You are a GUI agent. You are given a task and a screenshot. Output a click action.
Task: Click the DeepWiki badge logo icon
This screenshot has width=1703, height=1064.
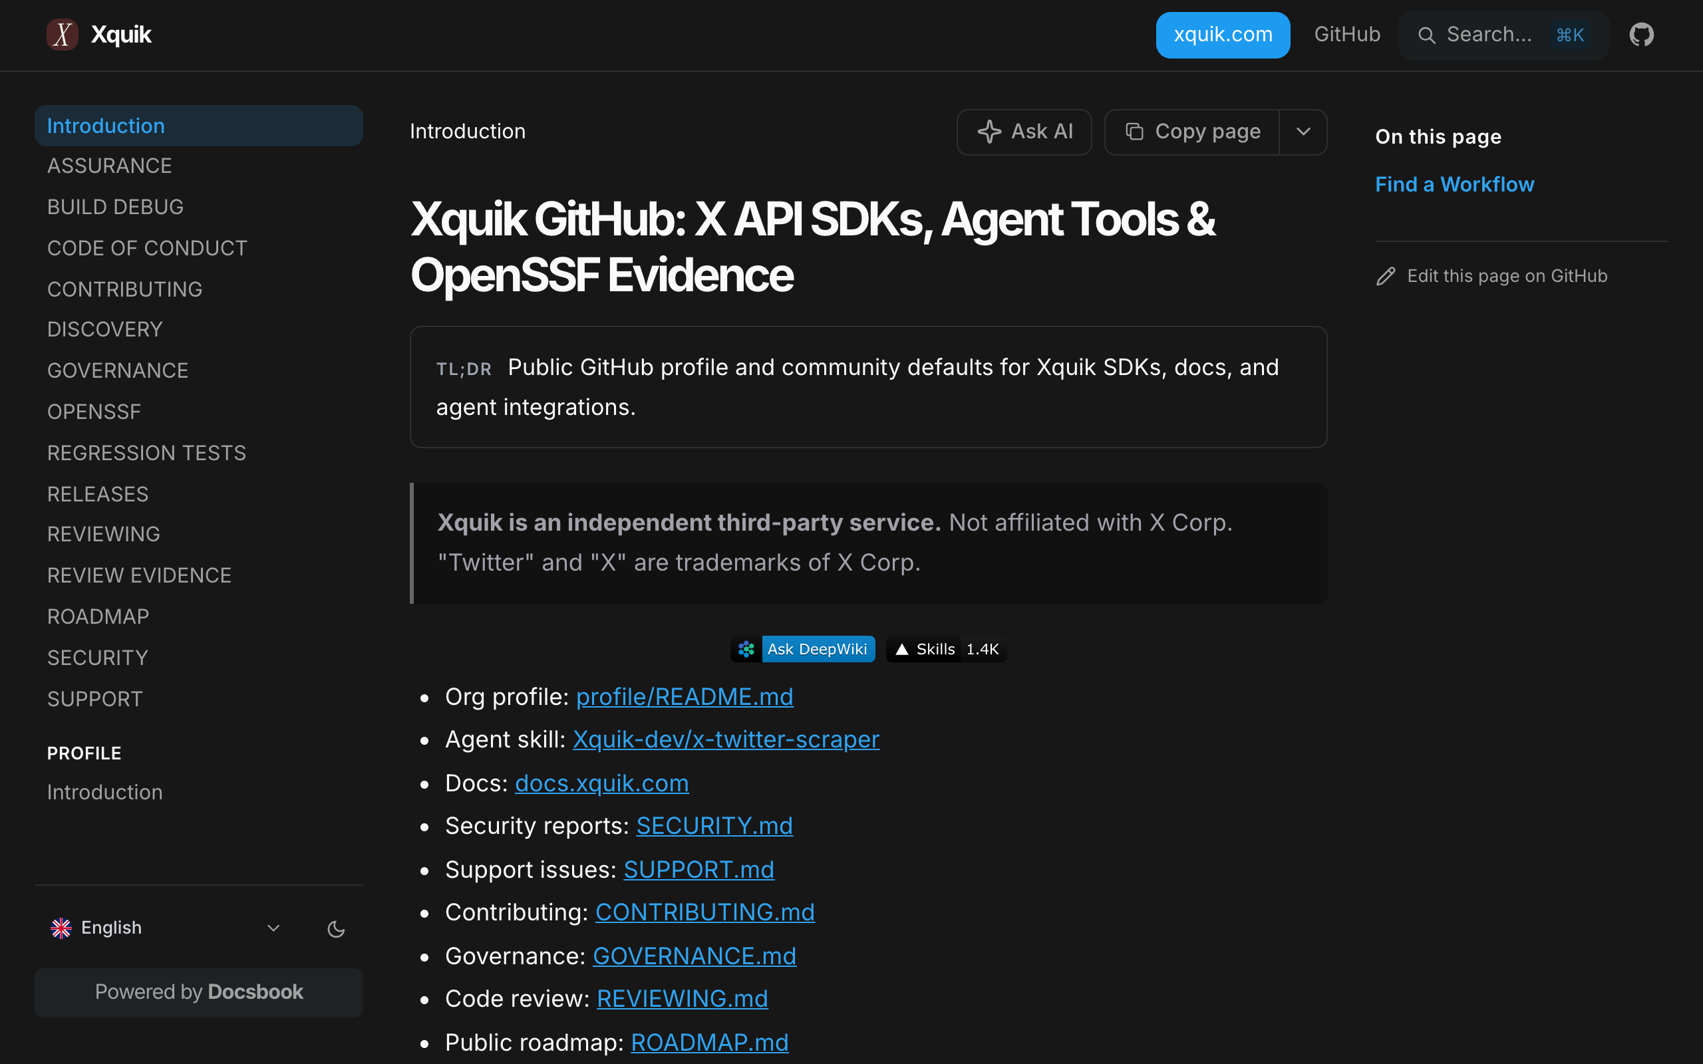coord(746,649)
